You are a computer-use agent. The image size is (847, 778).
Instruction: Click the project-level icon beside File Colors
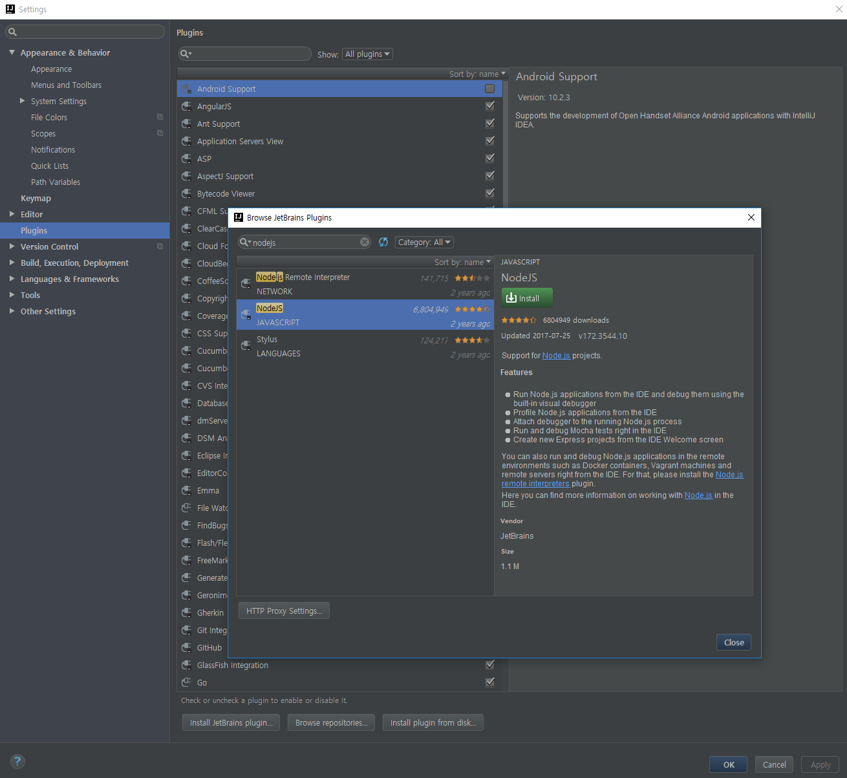[x=160, y=117]
